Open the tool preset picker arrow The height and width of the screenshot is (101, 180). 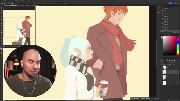(x=6, y=3)
